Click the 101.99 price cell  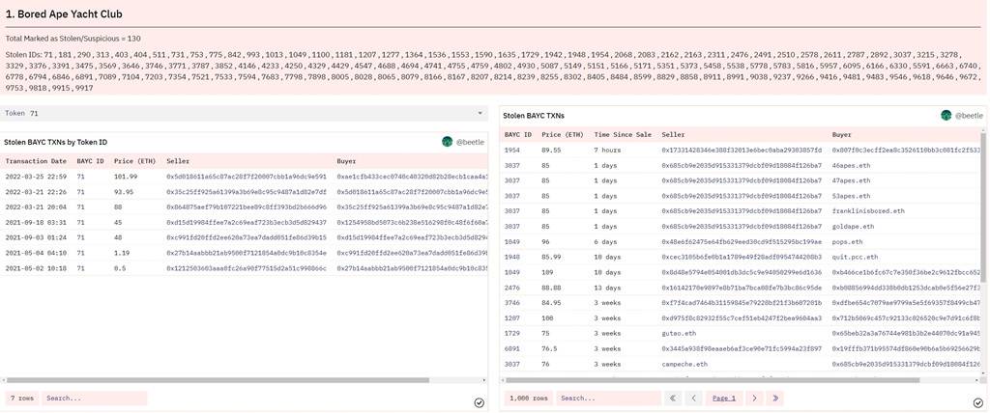126,177
